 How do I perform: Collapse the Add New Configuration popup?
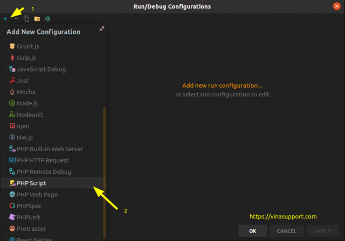pos(102,29)
